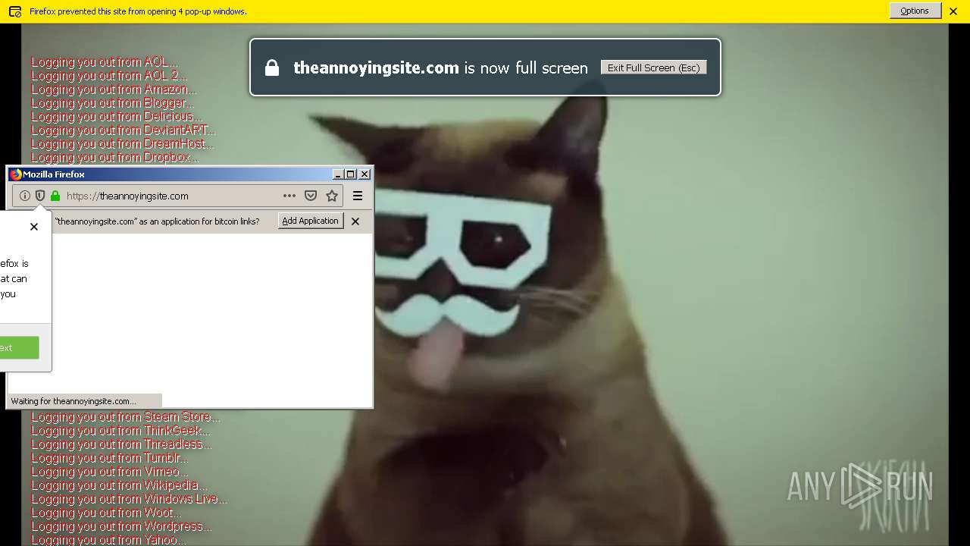Open the Options button in the pop-up blocker bar
This screenshot has height=546, width=970.
[915, 11]
